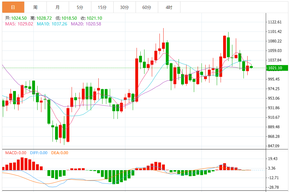Click the green current price tag 1021.10
Screen dimensions: 289x192
[277, 68]
